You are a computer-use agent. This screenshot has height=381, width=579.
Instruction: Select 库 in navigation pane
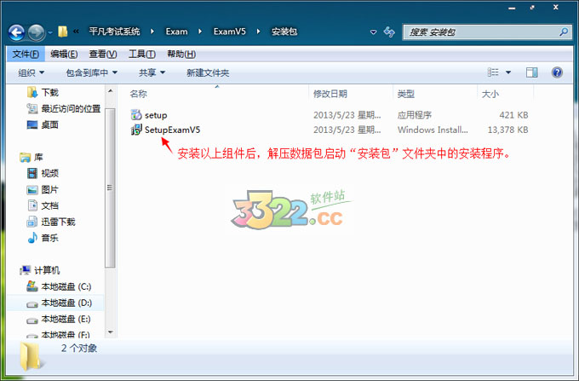point(38,158)
